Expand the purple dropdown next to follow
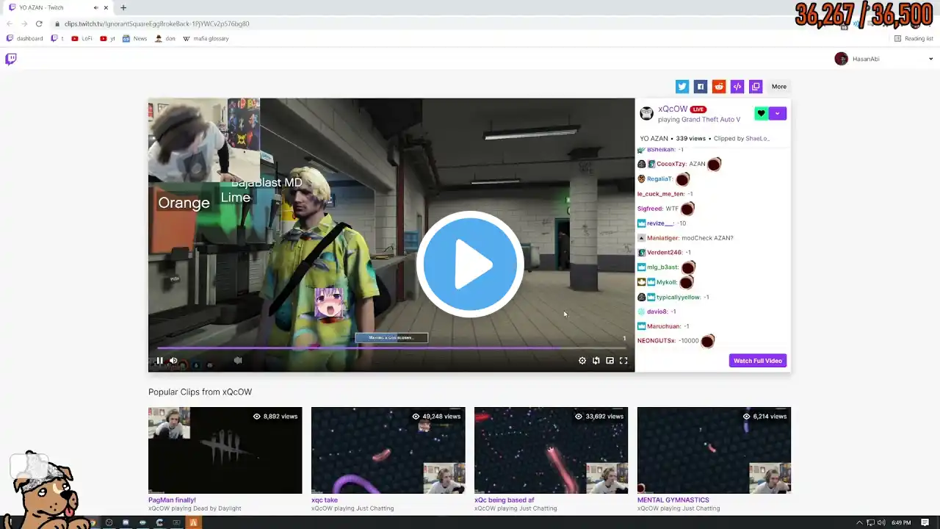 click(x=777, y=113)
